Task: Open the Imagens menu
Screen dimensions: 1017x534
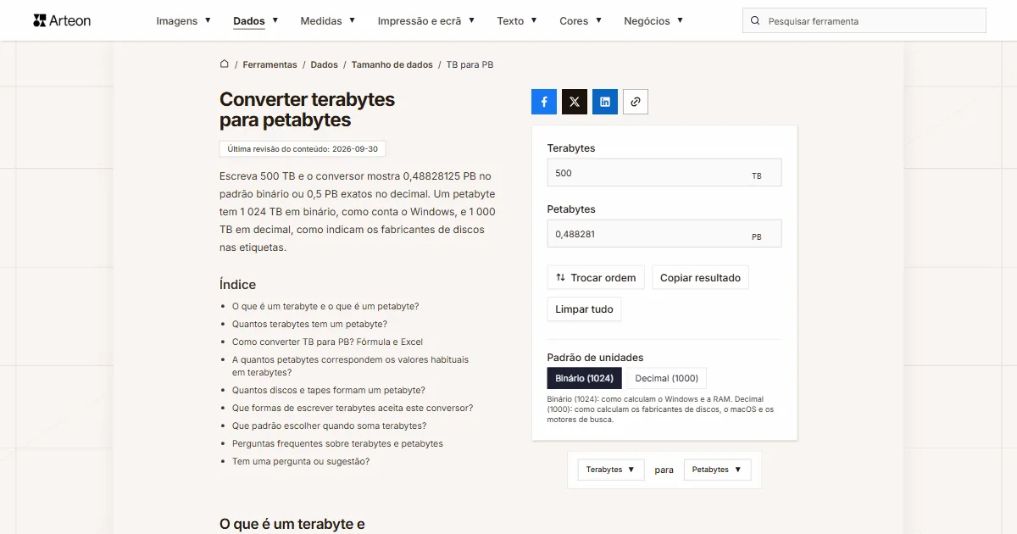Action: [184, 21]
